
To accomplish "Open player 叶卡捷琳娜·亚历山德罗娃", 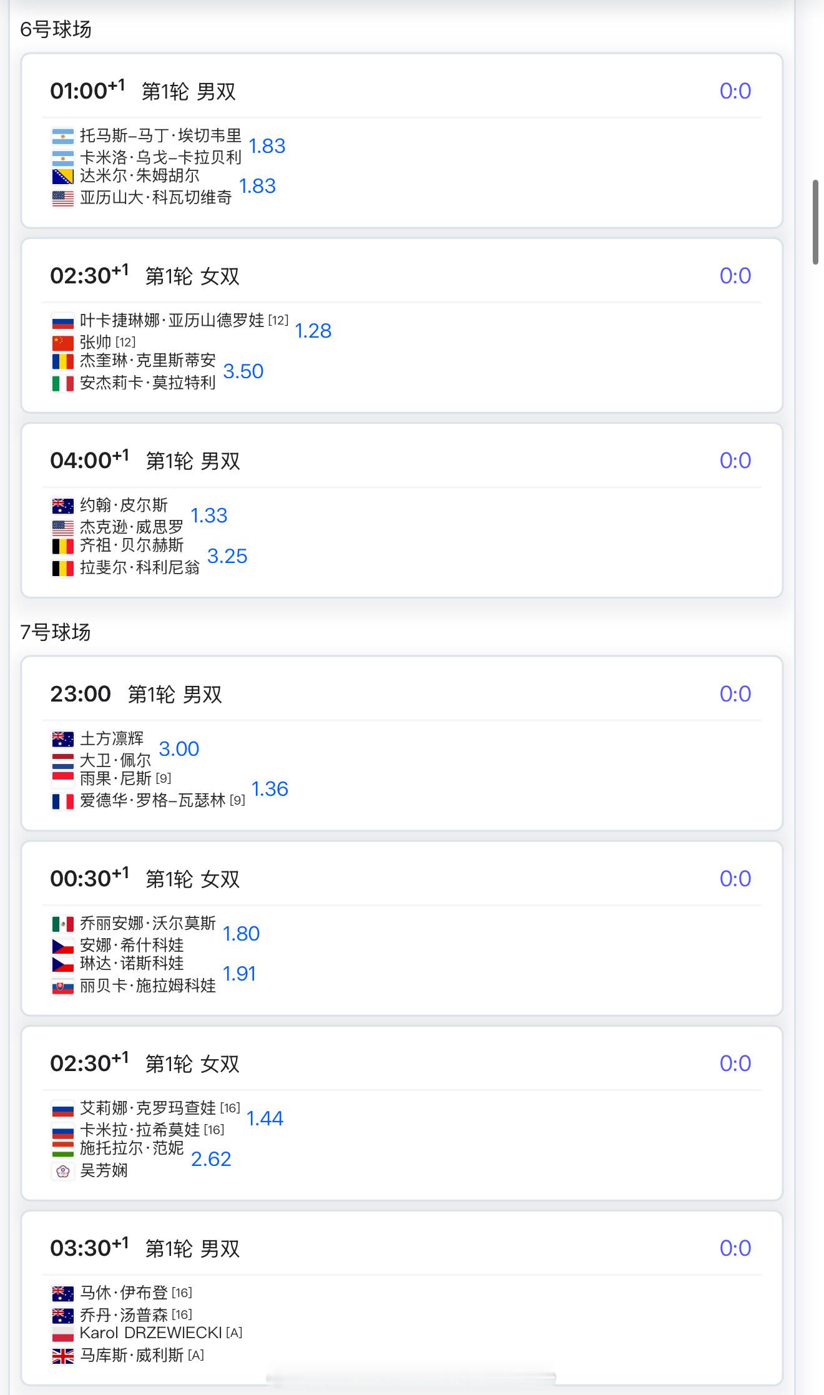I will click(x=172, y=321).
